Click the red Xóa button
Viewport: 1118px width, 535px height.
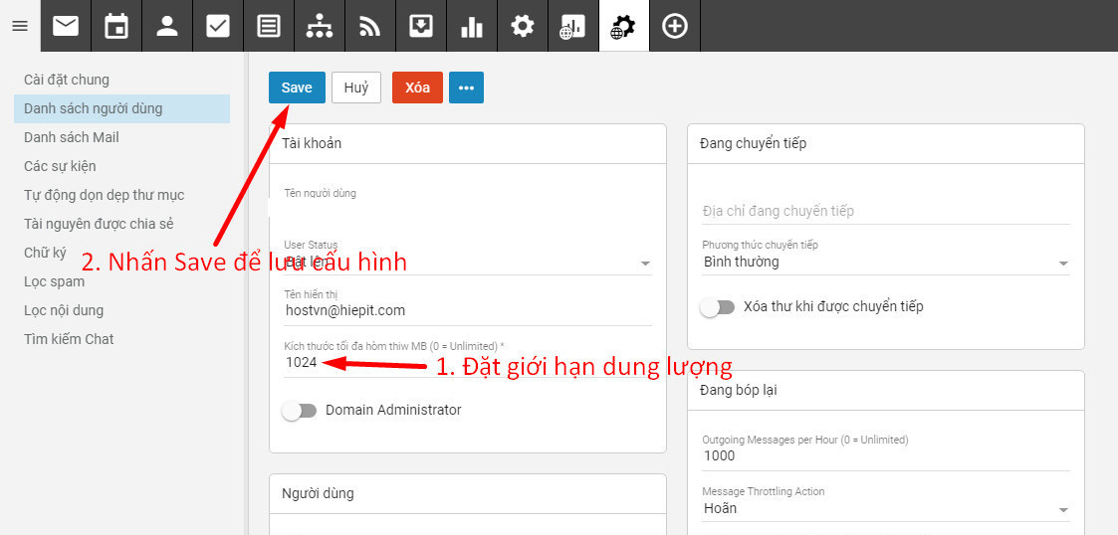coord(417,88)
